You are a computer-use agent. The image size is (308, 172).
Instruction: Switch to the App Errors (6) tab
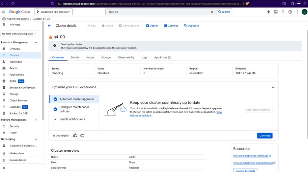163,57
